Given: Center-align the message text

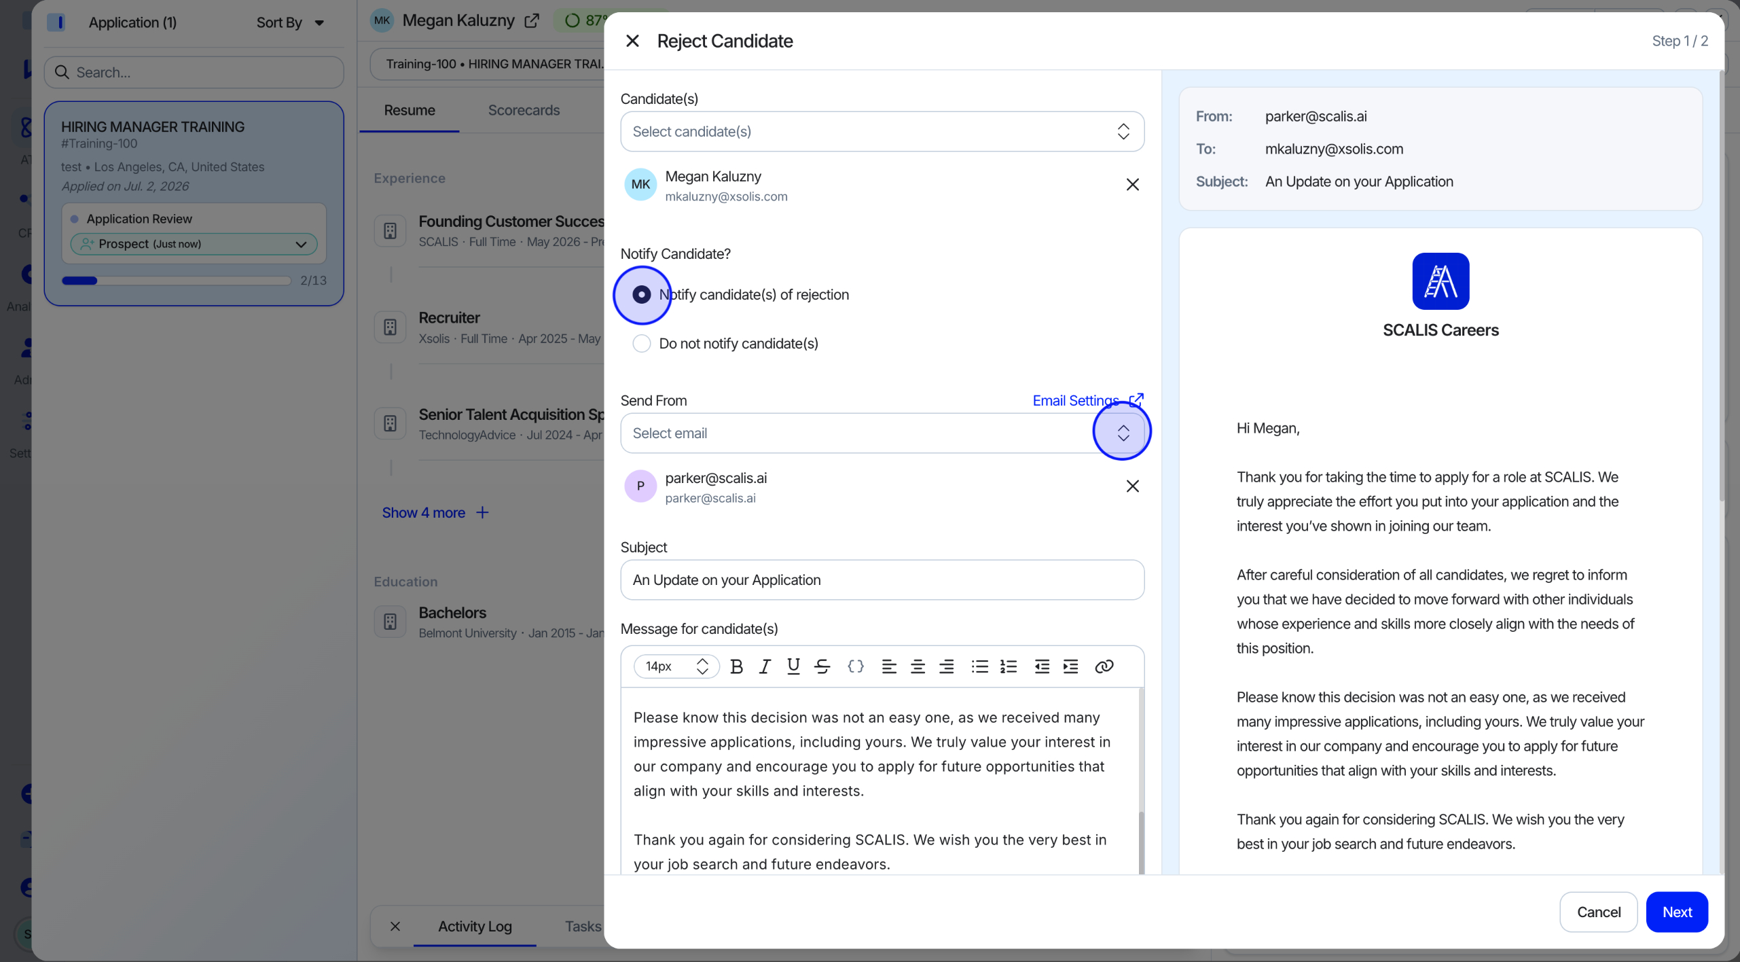Looking at the screenshot, I should coord(918,666).
